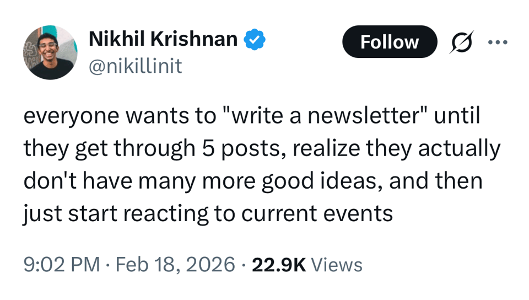Viewport: 529px width, 300px height.
Task: Click the 9:02 PM timestamp
Action: click(x=61, y=265)
